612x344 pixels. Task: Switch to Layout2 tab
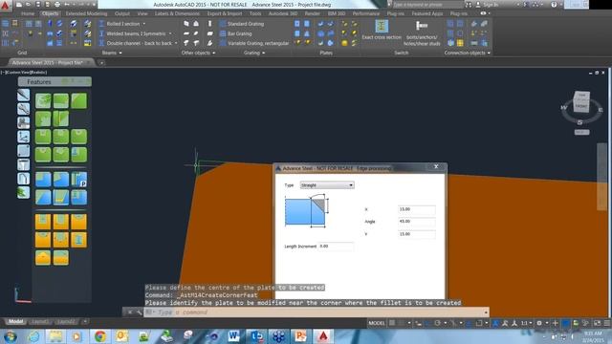66,322
